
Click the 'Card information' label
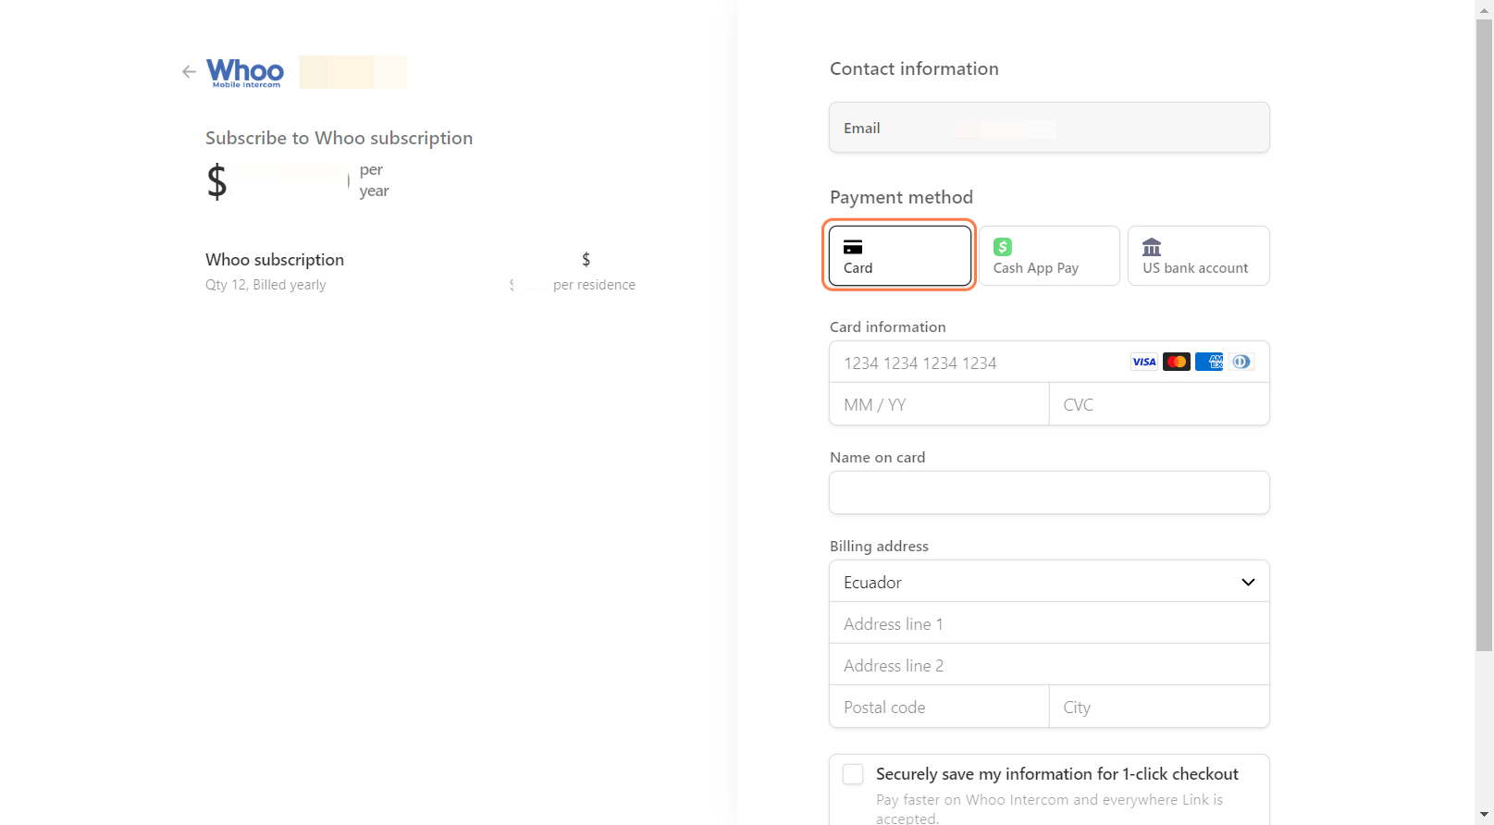[887, 326]
